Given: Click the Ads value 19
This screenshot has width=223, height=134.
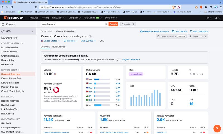Looking at the screenshot, I should [191, 104].
